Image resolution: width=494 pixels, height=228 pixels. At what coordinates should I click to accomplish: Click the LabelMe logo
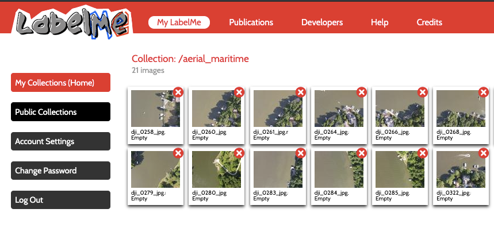72,21
